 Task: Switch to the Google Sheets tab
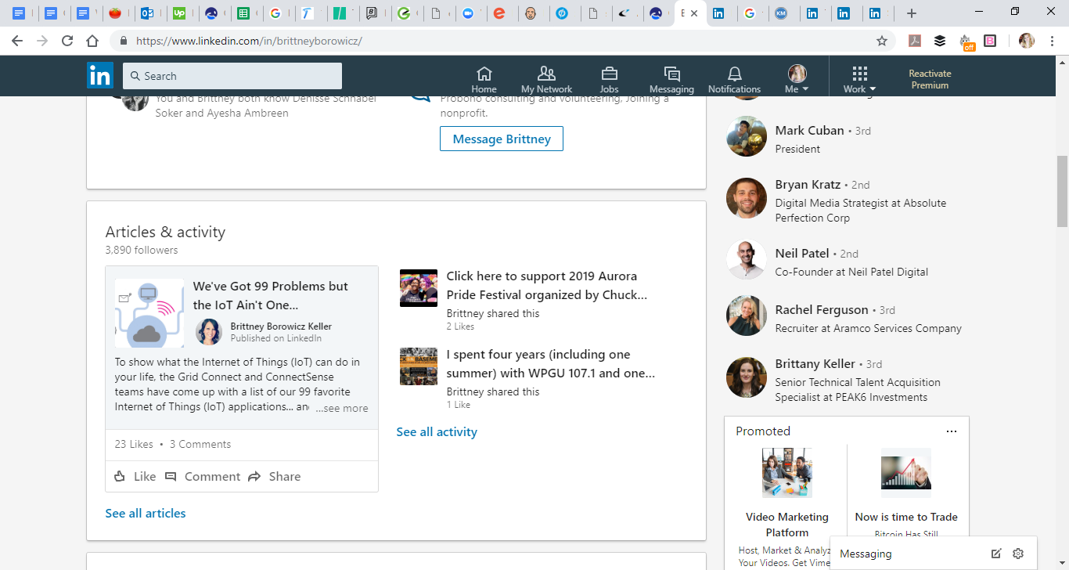(x=243, y=13)
